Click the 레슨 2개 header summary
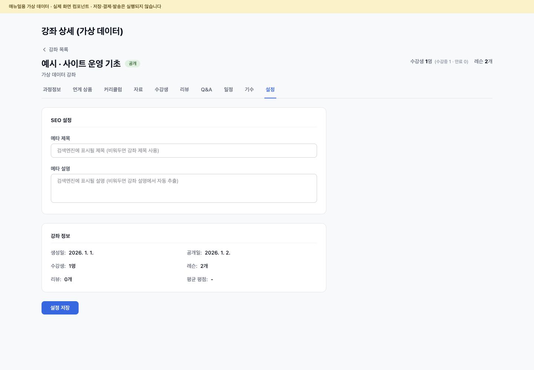The height and width of the screenshot is (370, 534). (x=483, y=61)
